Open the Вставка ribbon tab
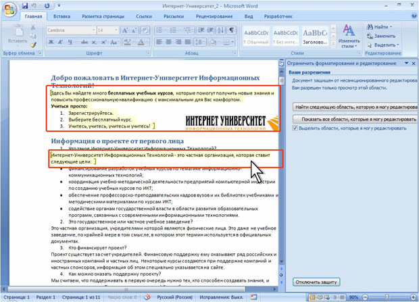The image size is (419, 302). 61,16
